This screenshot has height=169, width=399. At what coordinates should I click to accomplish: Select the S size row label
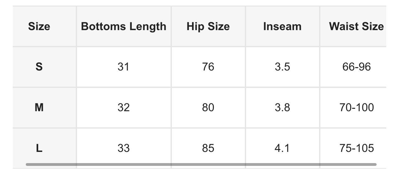[39, 67]
